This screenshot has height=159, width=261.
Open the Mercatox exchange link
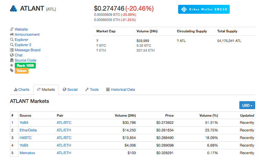[x=27, y=153]
